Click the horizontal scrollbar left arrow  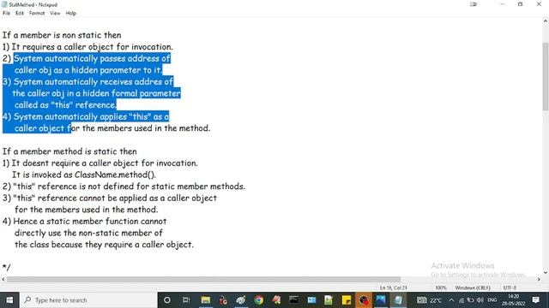[x=3, y=280]
